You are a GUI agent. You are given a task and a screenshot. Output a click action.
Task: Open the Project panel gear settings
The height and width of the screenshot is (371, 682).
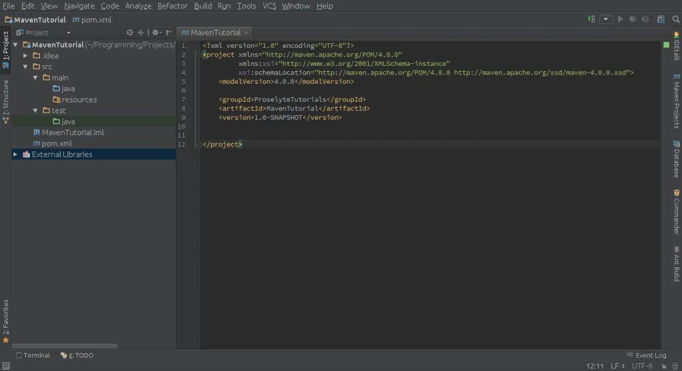pyautogui.click(x=156, y=33)
